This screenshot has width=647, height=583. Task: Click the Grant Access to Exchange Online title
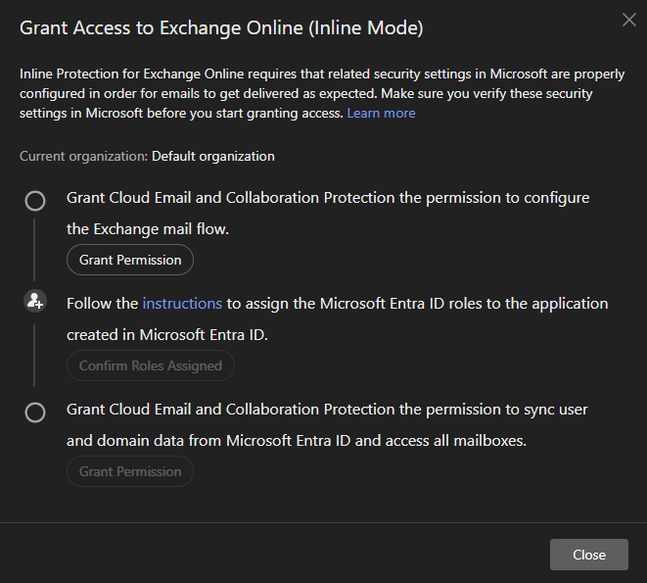tap(221, 28)
